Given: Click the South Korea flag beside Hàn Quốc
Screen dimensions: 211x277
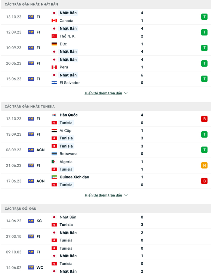Looking at the screenshot, I should click(54, 115).
